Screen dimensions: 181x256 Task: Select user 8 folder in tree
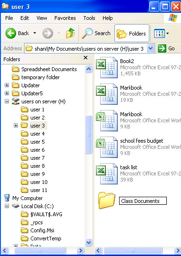[x=33, y=166]
